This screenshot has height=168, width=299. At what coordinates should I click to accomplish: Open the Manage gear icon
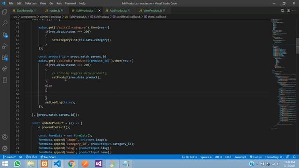tap(5, 148)
